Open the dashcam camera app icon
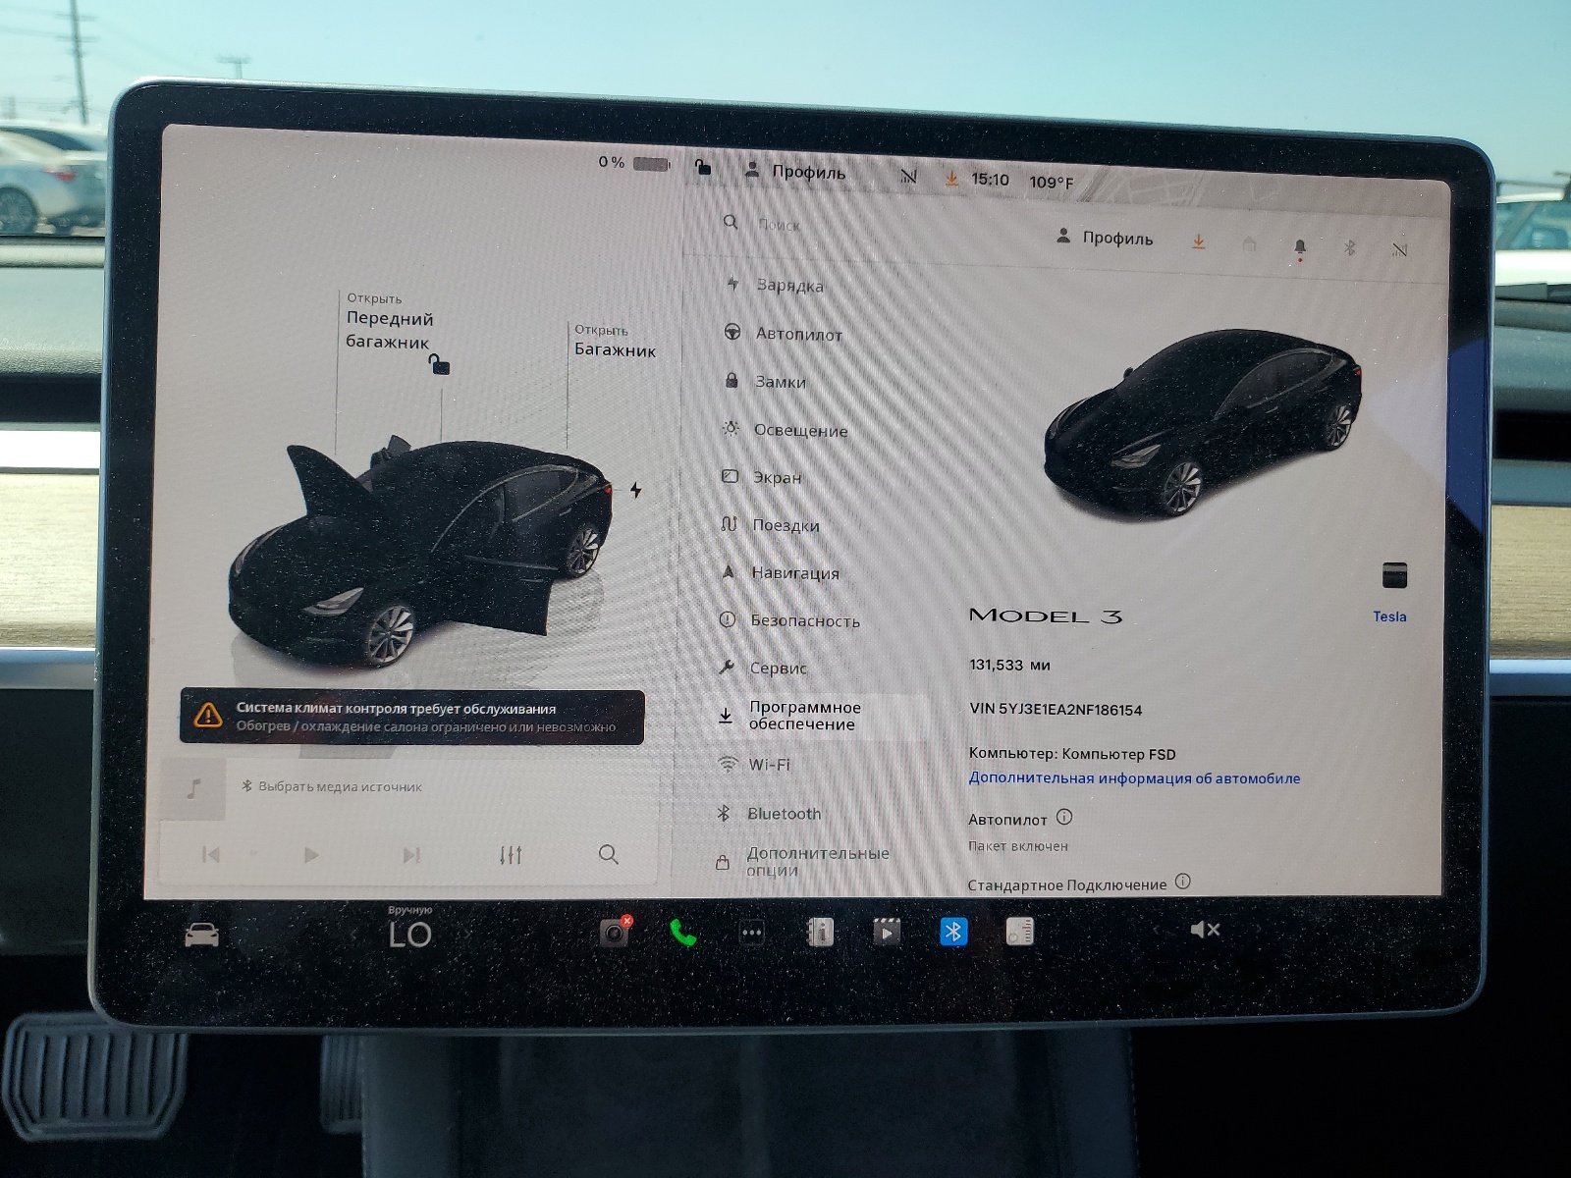 615,931
